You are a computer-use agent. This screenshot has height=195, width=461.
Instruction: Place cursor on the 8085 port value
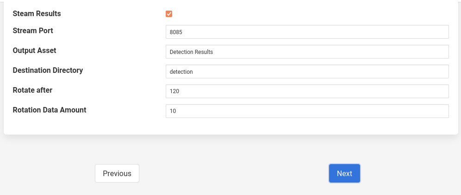(x=176, y=32)
